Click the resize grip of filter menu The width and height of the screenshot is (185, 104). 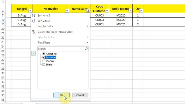(x=88, y=100)
